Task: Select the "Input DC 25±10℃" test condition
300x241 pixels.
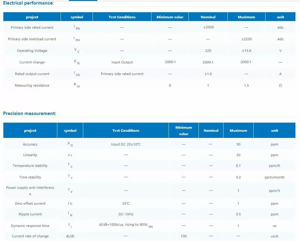Action: (126, 144)
